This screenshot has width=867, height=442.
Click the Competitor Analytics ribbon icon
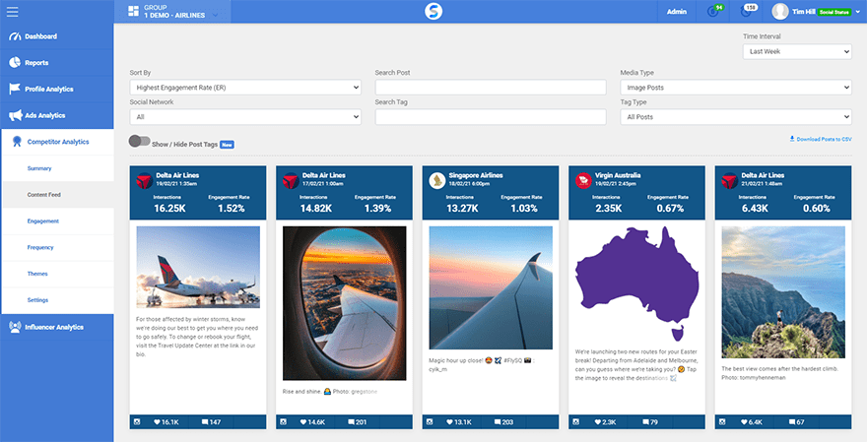click(17, 142)
